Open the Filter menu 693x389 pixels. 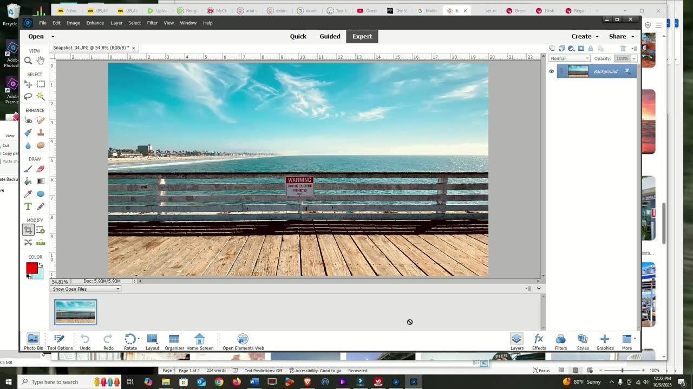tap(152, 23)
